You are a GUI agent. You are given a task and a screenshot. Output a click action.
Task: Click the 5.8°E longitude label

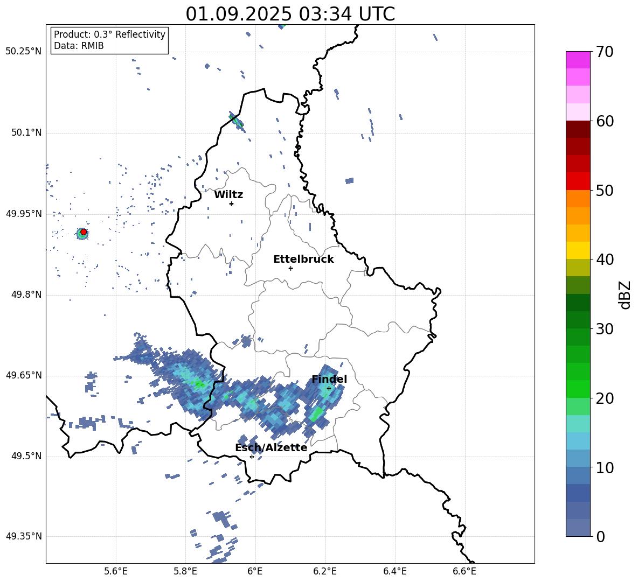(x=185, y=571)
